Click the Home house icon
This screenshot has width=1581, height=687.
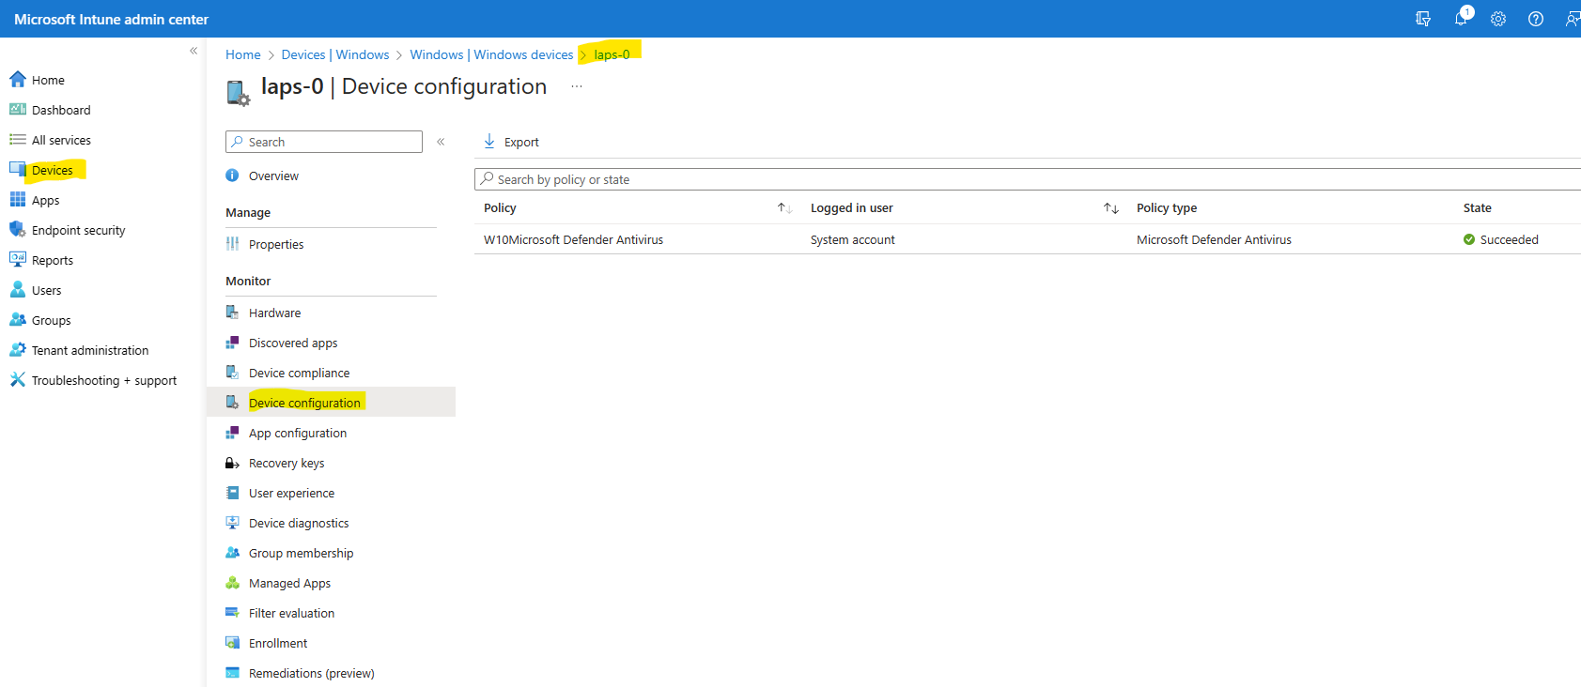click(18, 80)
